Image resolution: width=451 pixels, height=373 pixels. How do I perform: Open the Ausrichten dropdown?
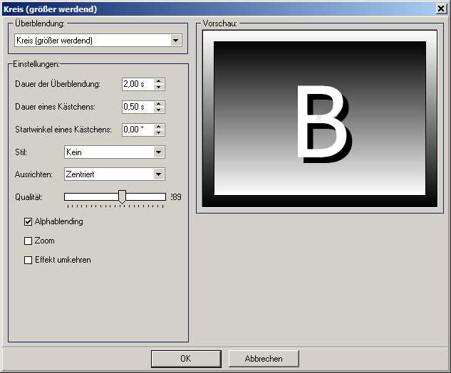[158, 174]
